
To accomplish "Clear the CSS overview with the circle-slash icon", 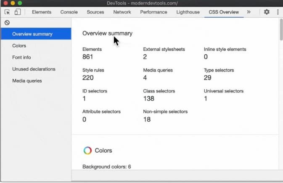I will tap(7, 23).
